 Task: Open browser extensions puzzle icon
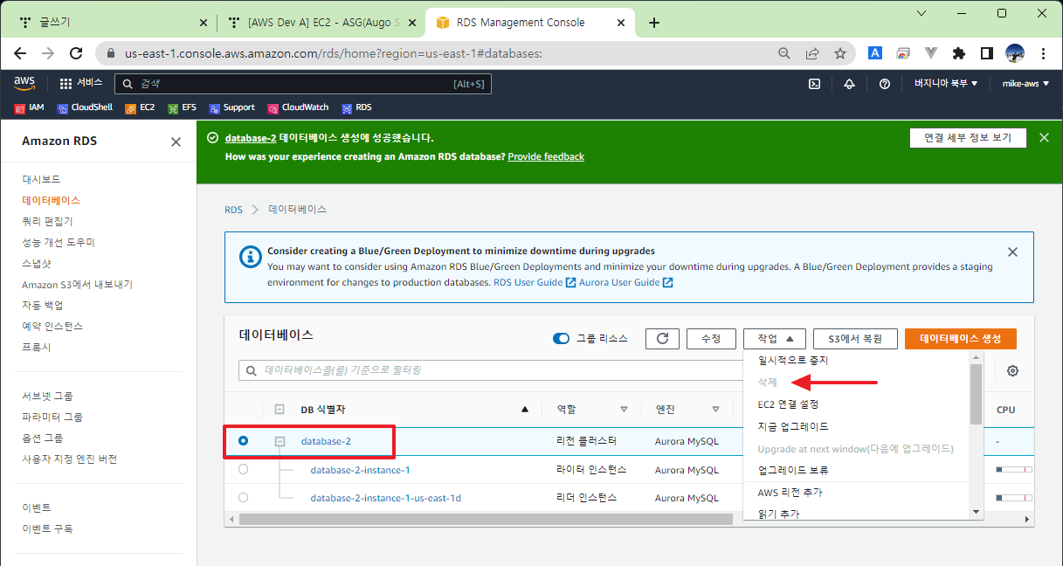[958, 53]
